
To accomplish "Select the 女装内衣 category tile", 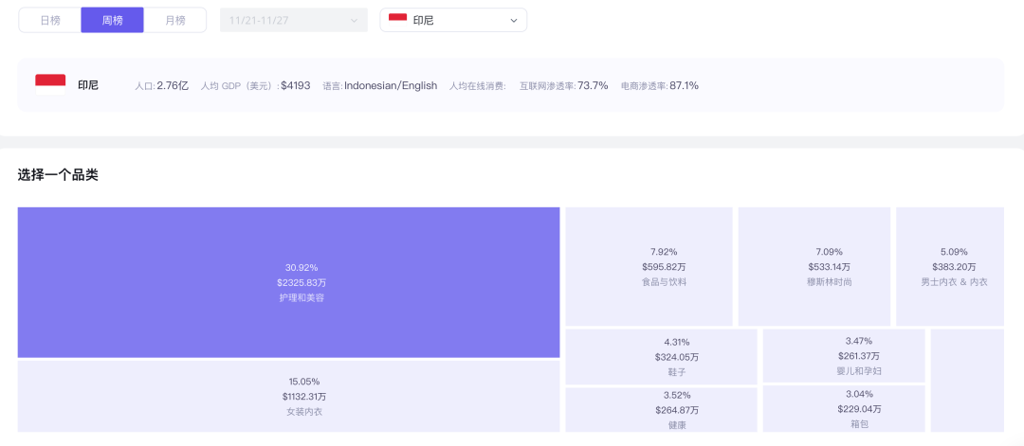I will click(288, 396).
